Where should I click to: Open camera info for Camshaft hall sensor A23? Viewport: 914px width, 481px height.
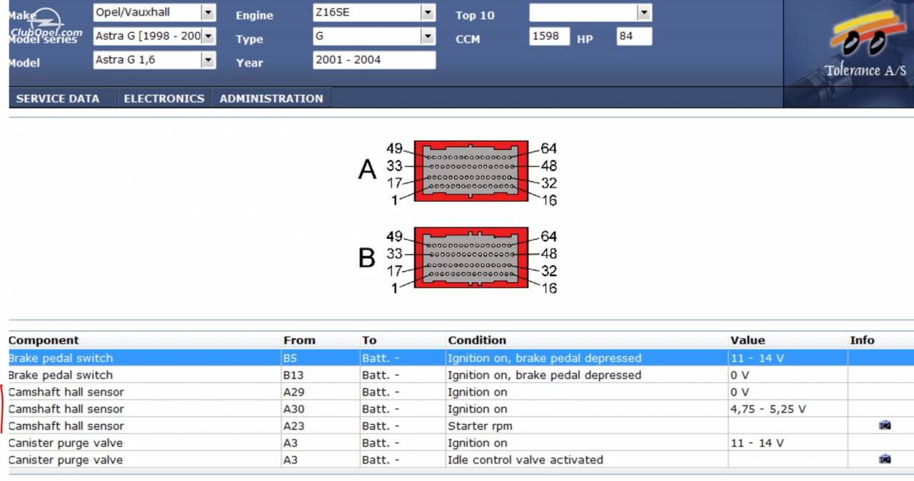pos(885,425)
